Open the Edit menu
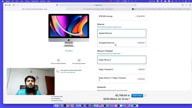This screenshot has height=108, width=192. (x=17, y=1)
